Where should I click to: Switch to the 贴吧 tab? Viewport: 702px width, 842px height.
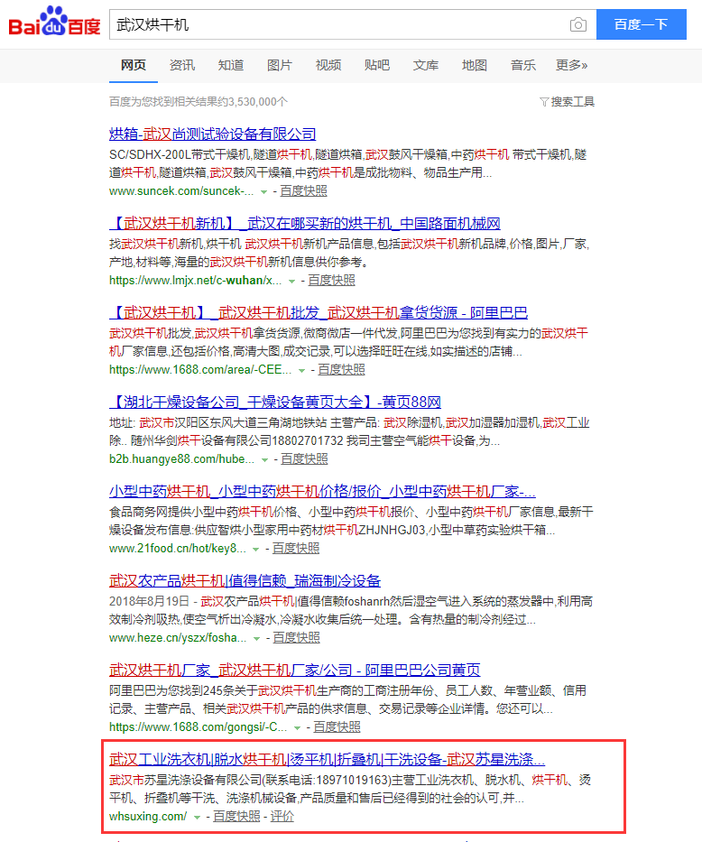point(377,66)
